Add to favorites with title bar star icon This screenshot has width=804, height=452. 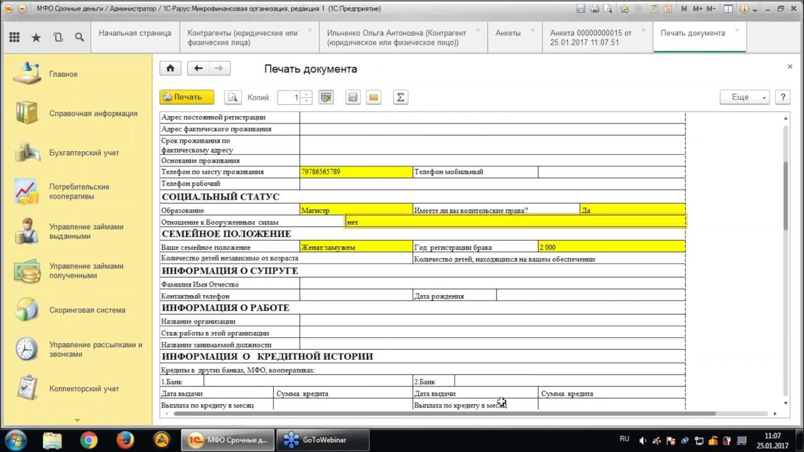(624, 9)
